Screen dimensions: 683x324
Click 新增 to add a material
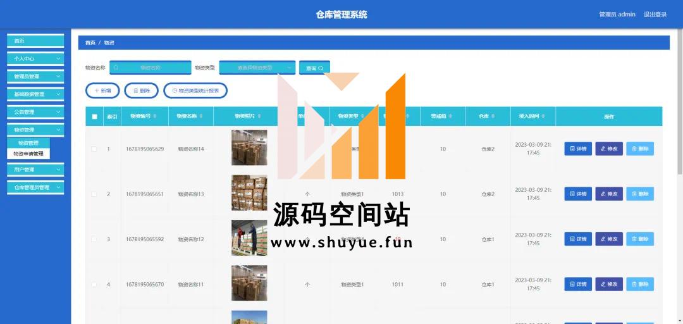point(102,90)
